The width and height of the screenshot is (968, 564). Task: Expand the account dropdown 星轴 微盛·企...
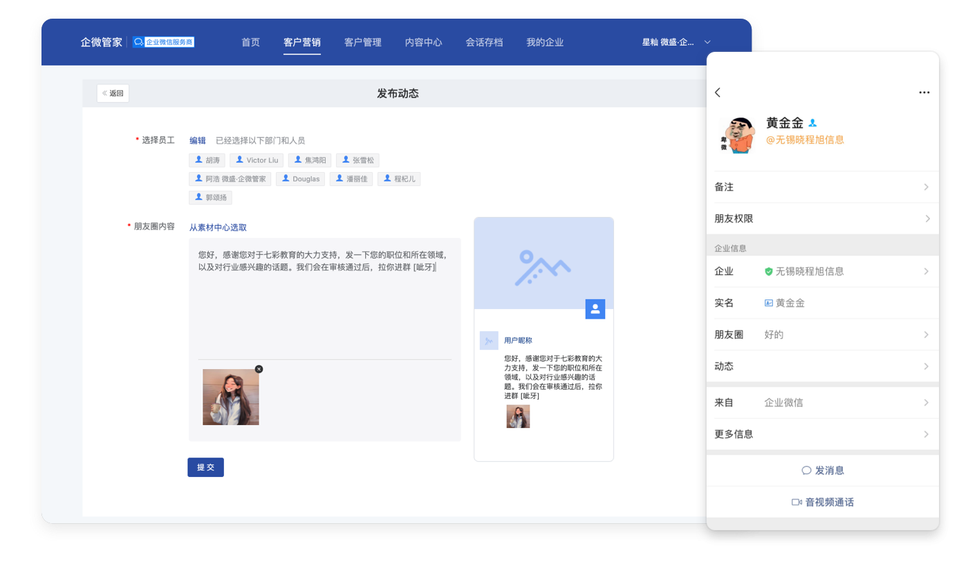(676, 42)
